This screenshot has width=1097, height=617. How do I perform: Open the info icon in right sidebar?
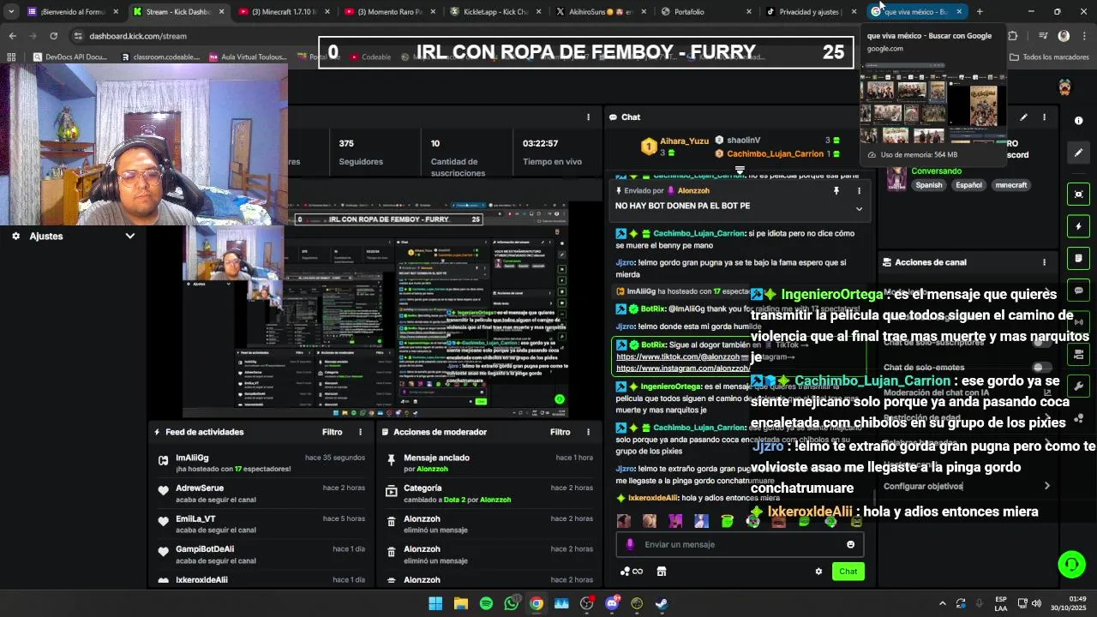pos(1078,121)
